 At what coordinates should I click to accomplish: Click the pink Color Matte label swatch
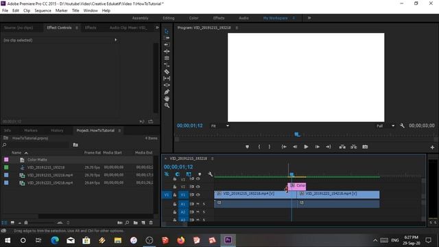[6, 160]
